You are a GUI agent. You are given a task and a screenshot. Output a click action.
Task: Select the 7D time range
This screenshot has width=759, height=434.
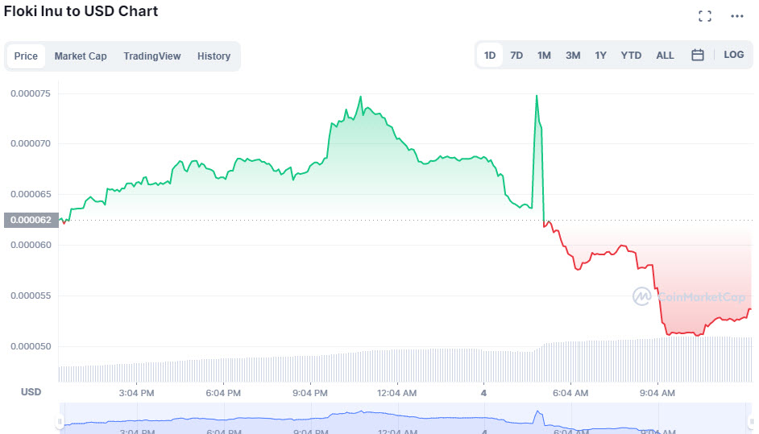(516, 56)
